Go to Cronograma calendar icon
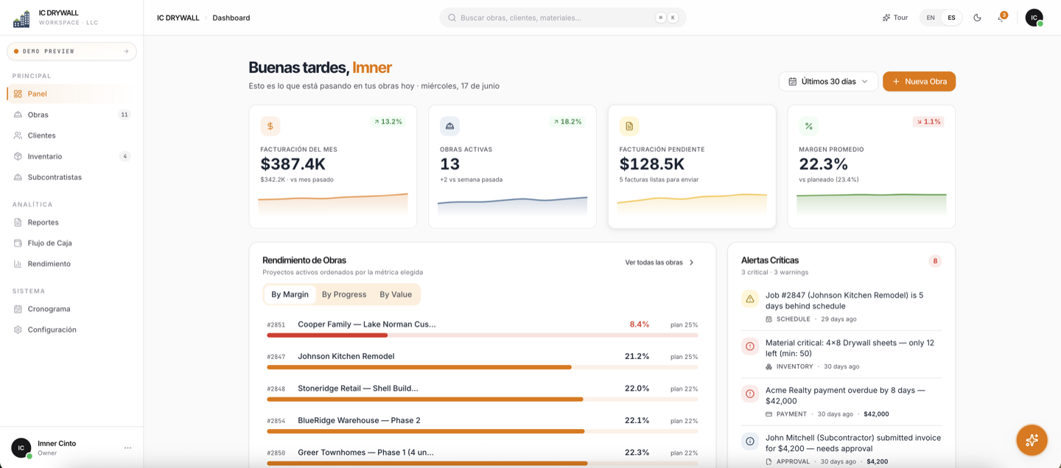Image resolution: width=1061 pixels, height=468 pixels. (18, 309)
